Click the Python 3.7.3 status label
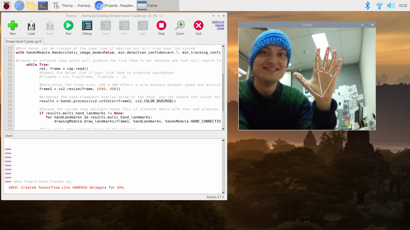The height and width of the screenshot is (230, 410). click(x=215, y=197)
